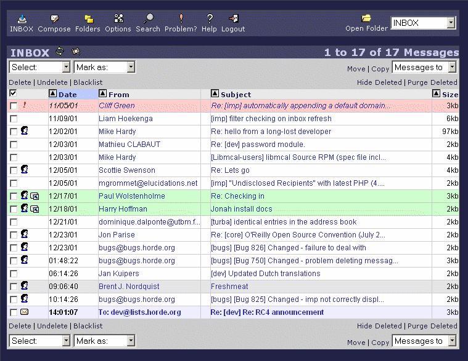Click the answered icon on Harry Hoffman row
Screen dimensions: 468x361
coord(35,209)
